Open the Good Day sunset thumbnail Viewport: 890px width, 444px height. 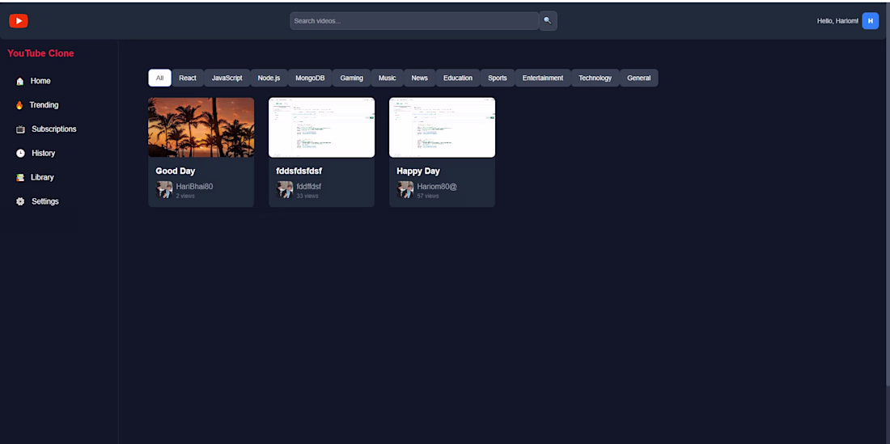point(201,127)
